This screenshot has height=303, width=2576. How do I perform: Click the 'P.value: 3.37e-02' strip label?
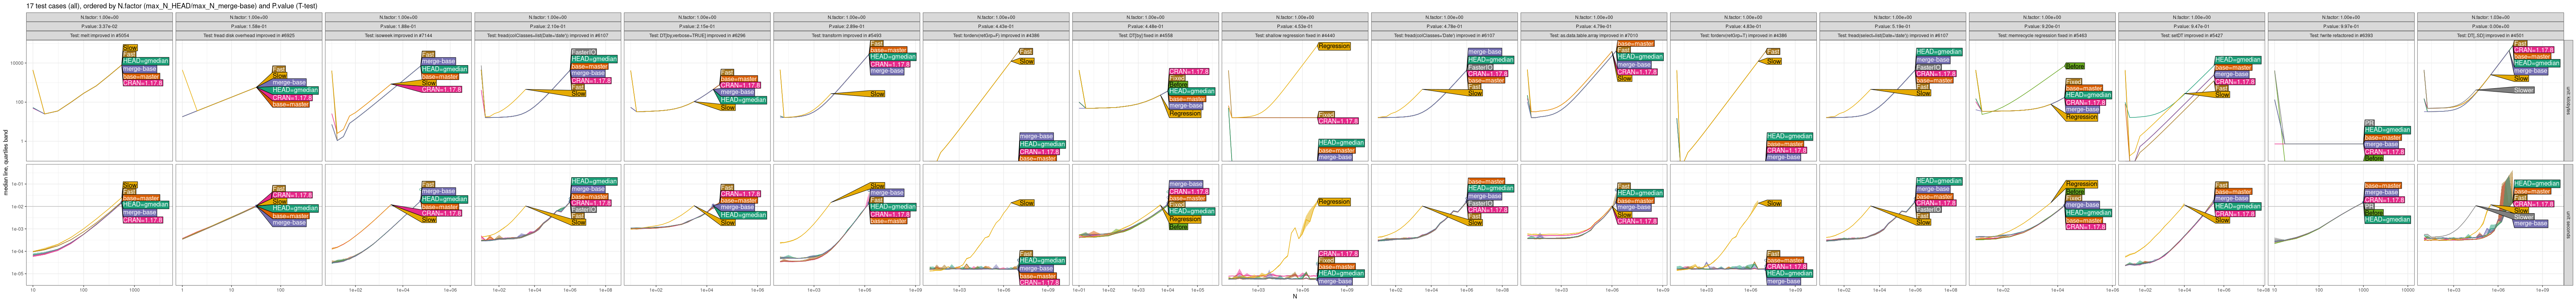click(98, 26)
